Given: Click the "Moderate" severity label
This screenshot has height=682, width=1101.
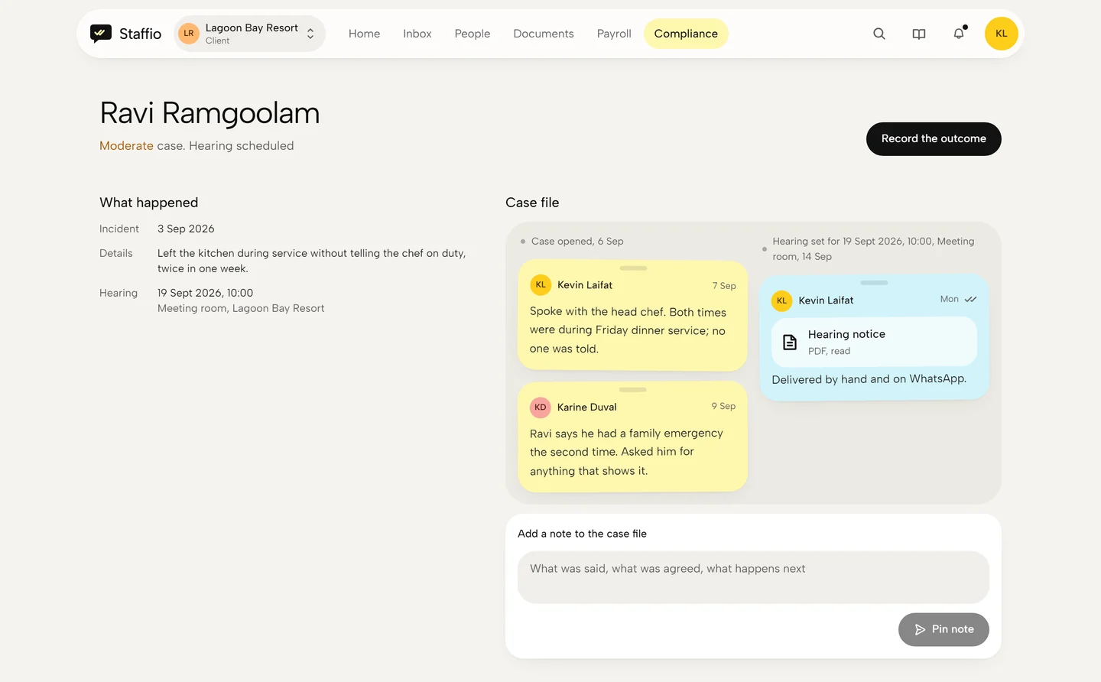Looking at the screenshot, I should point(126,146).
